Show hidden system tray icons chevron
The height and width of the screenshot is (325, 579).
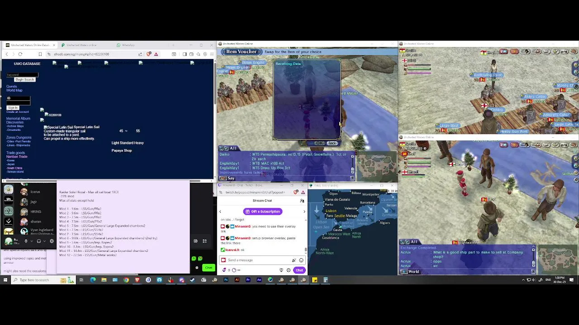[523, 280]
